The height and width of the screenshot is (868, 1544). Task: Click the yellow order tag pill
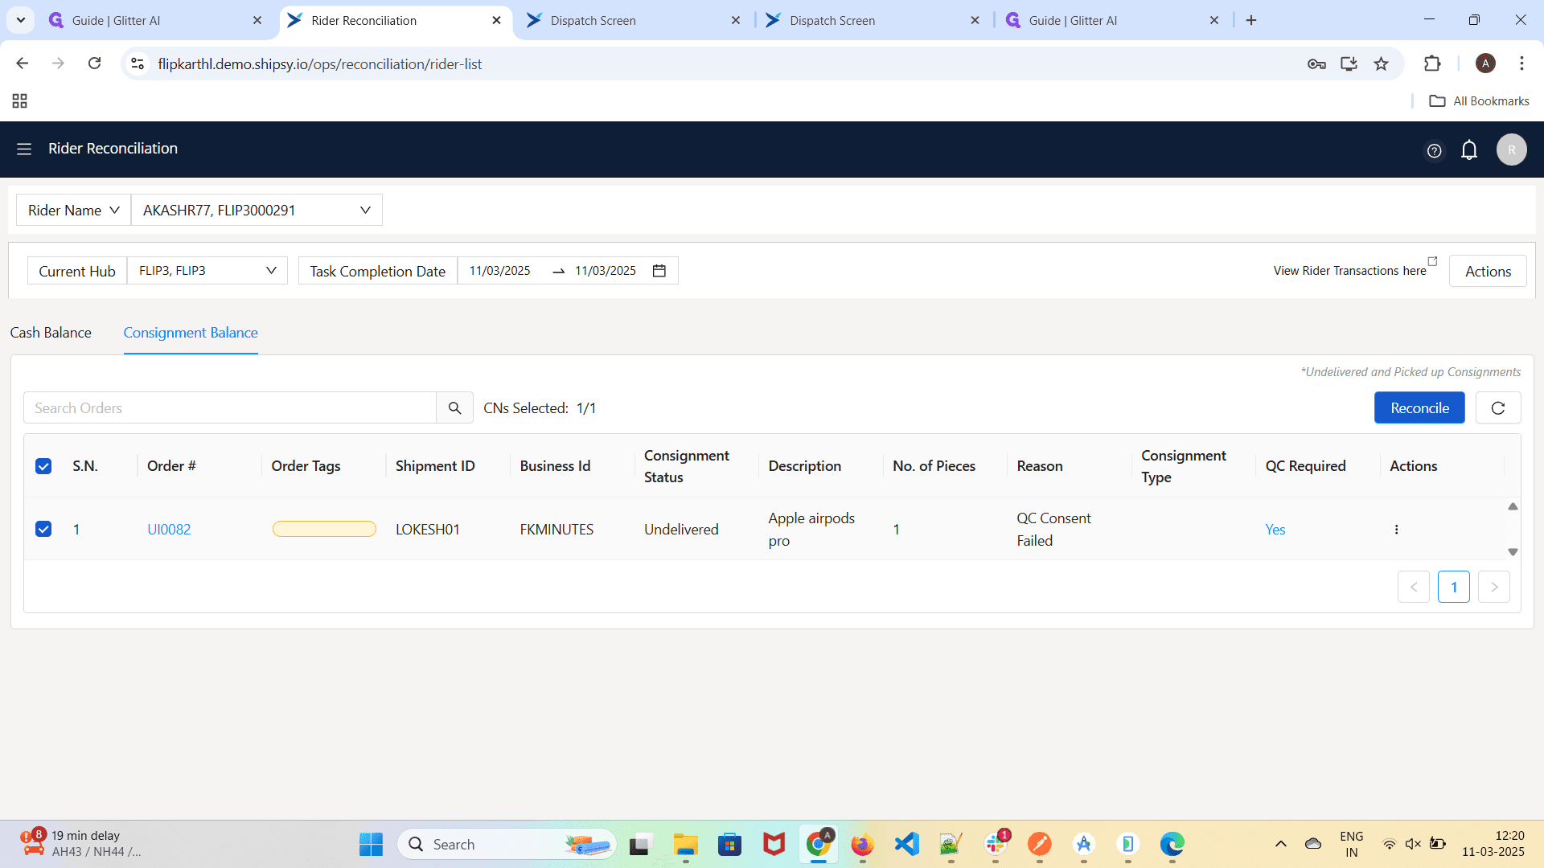[324, 529]
